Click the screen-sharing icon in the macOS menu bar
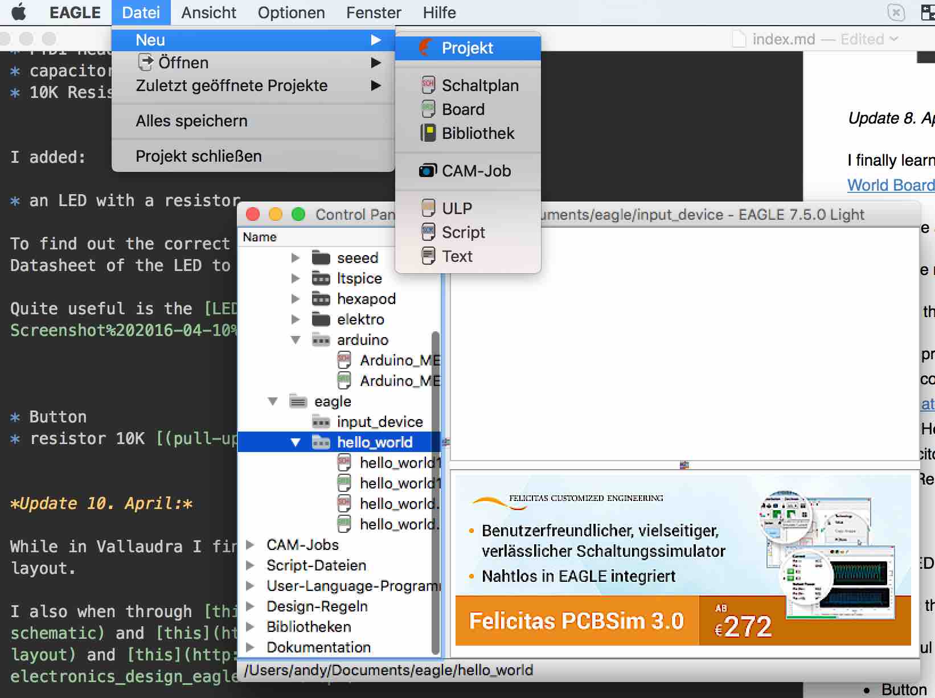Screen dimensions: 935x698 point(928,12)
